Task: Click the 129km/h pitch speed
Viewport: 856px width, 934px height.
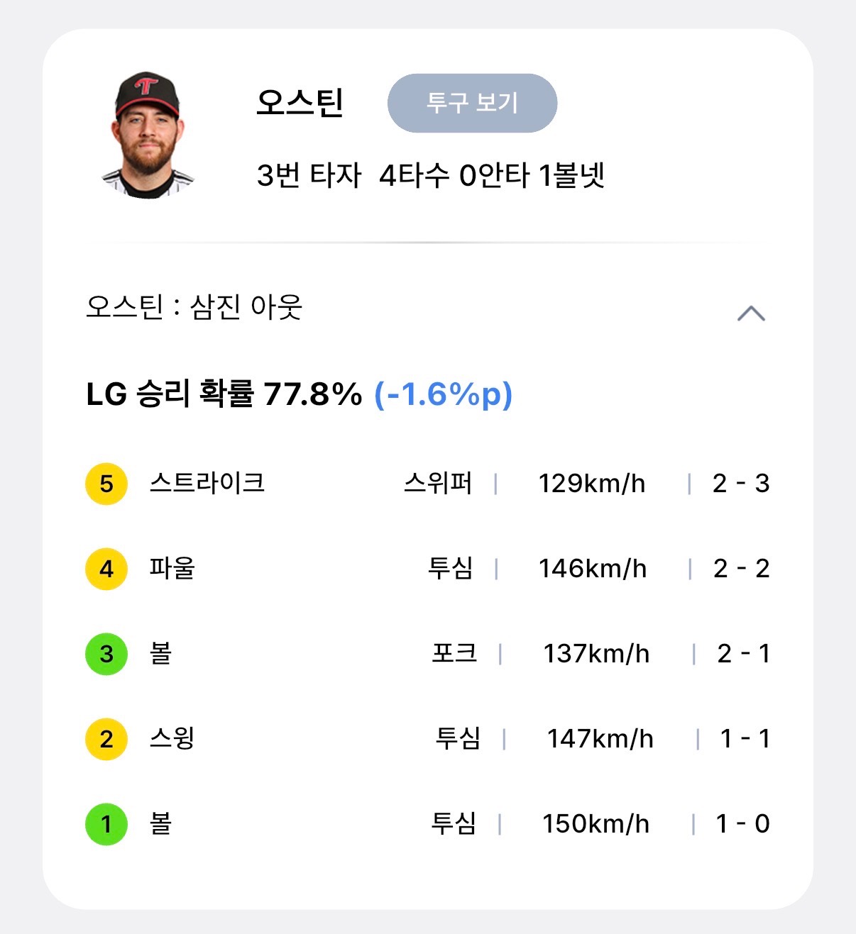Action: click(x=591, y=484)
